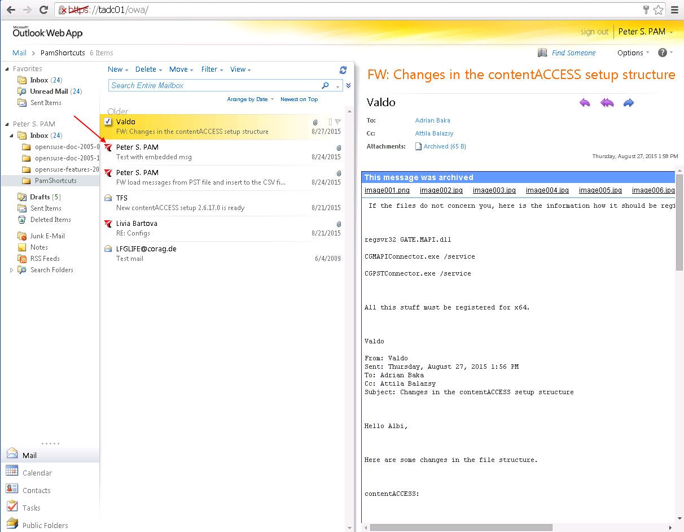684x532 pixels.
Task: Check the checkbox on Valdo's message
Action: [107, 121]
